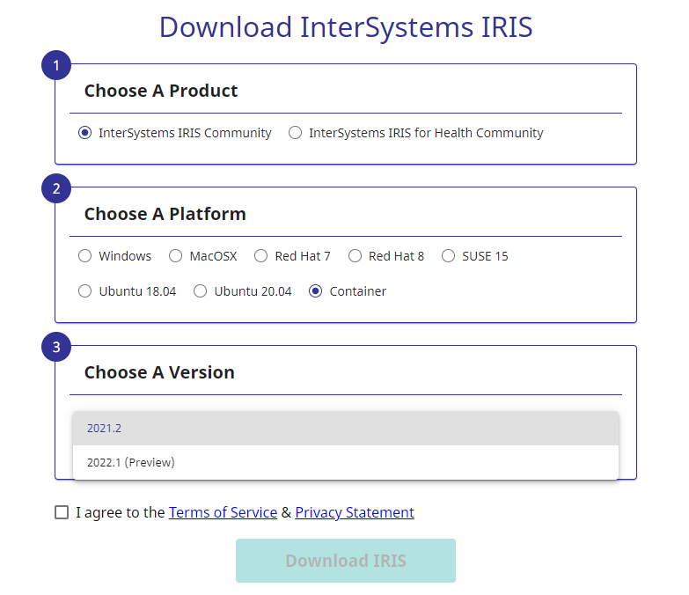The height and width of the screenshot is (595, 689).
Task: Pick Ubuntu 18.04 platform
Action: click(x=85, y=291)
